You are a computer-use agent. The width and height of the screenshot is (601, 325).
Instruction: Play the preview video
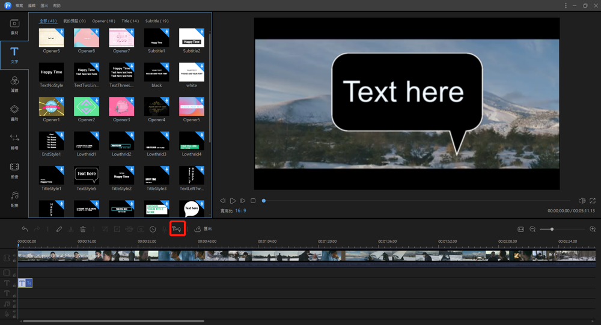pyautogui.click(x=233, y=201)
